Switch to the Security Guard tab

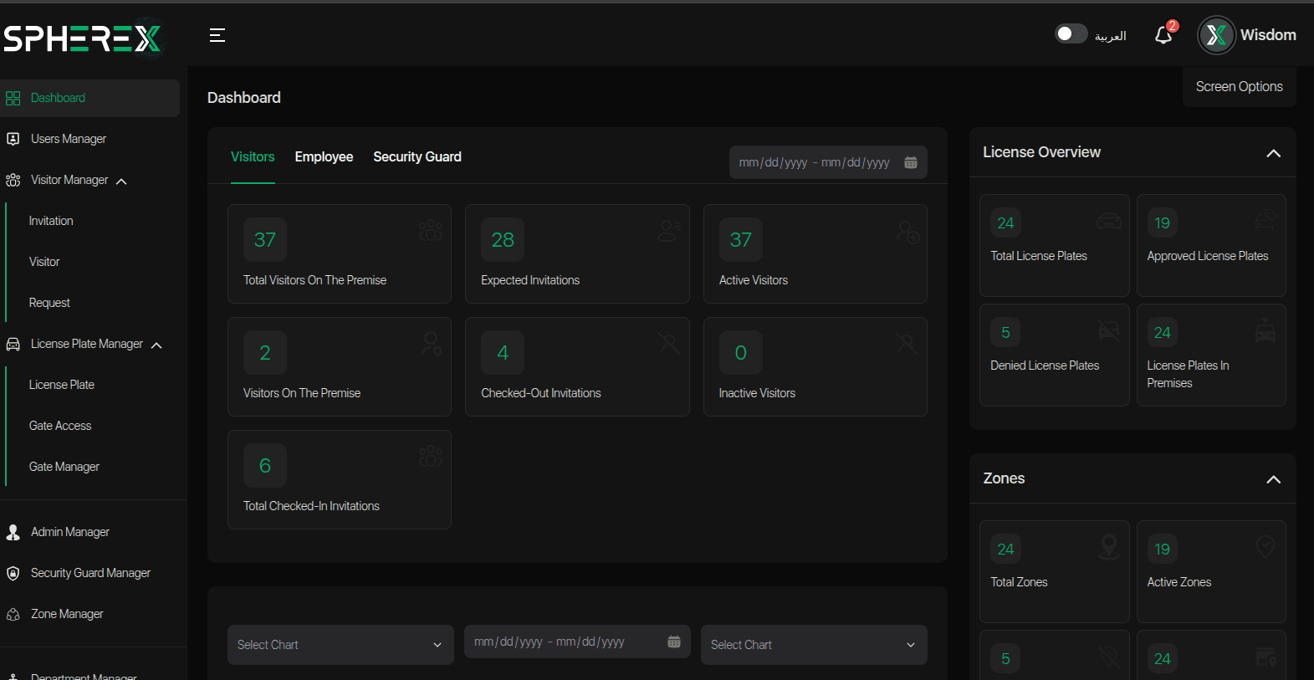[417, 156]
